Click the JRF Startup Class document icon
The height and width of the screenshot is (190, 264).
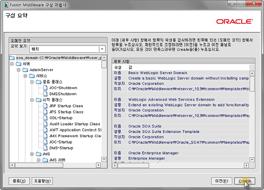coord(45,106)
